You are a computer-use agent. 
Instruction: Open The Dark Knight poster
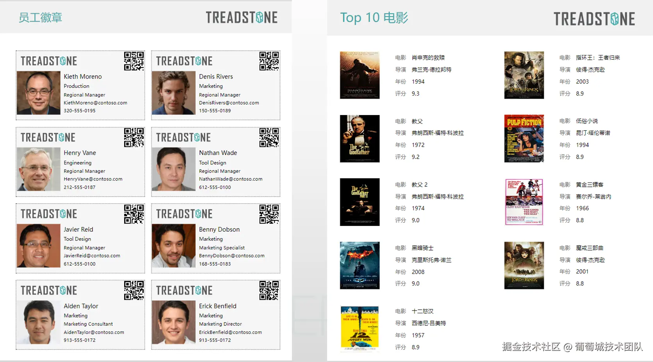[x=360, y=265]
